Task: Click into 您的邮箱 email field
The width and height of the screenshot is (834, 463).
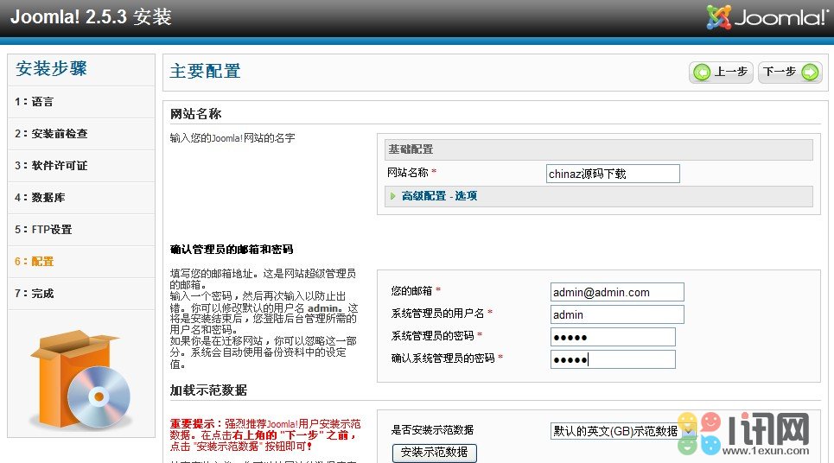Action: (616, 292)
